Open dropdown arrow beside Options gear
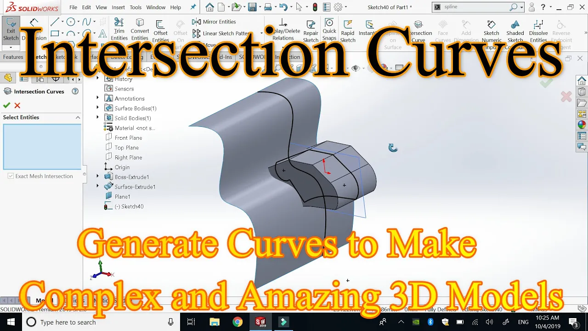The width and height of the screenshot is (588, 331). point(346,7)
